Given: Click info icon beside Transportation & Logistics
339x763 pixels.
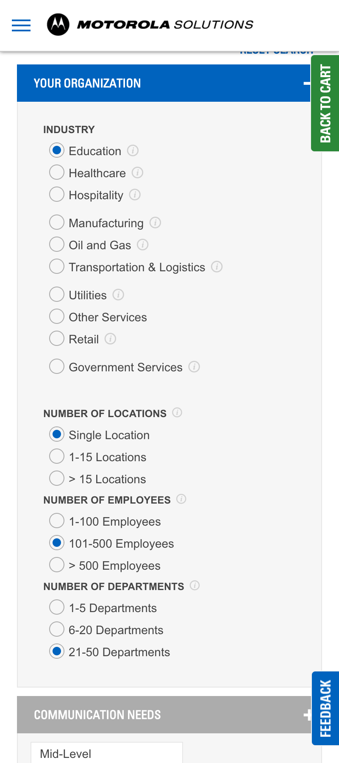Looking at the screenshot, I should [217, 267].
